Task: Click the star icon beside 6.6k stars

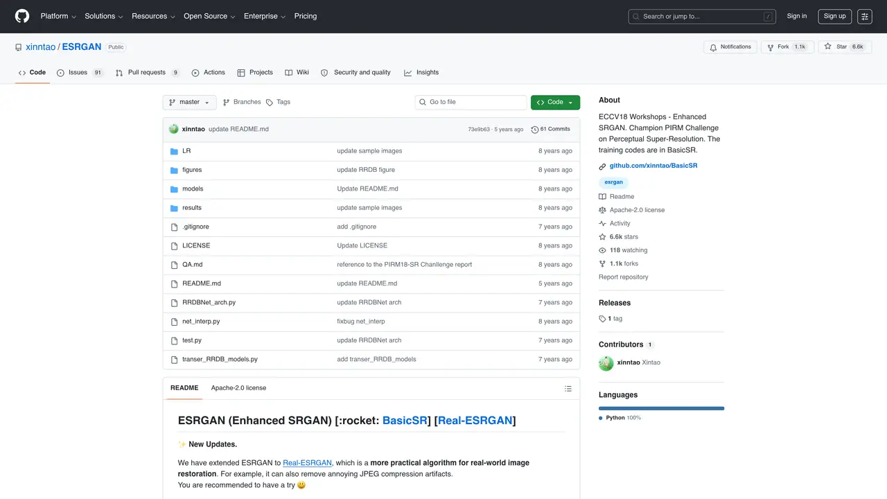Action: [x=603, y=237]
